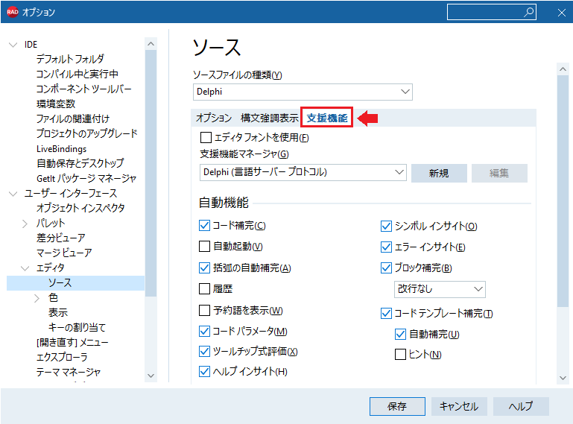The height and width of the screenshot is (424, 573).
Task: Click the 保存 button
Action: coord(397,406)
